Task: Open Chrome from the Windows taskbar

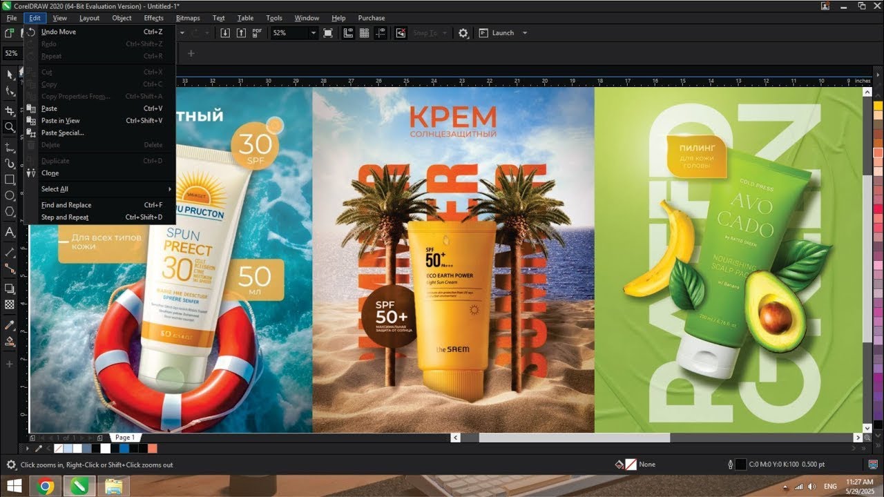Action: (46, 486)
